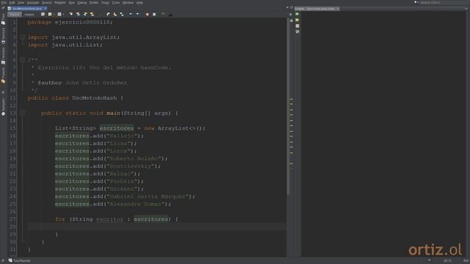Click yellow Re-run with different parameters icon
Screen dimensions: 470x264
[x=297, y=20]
